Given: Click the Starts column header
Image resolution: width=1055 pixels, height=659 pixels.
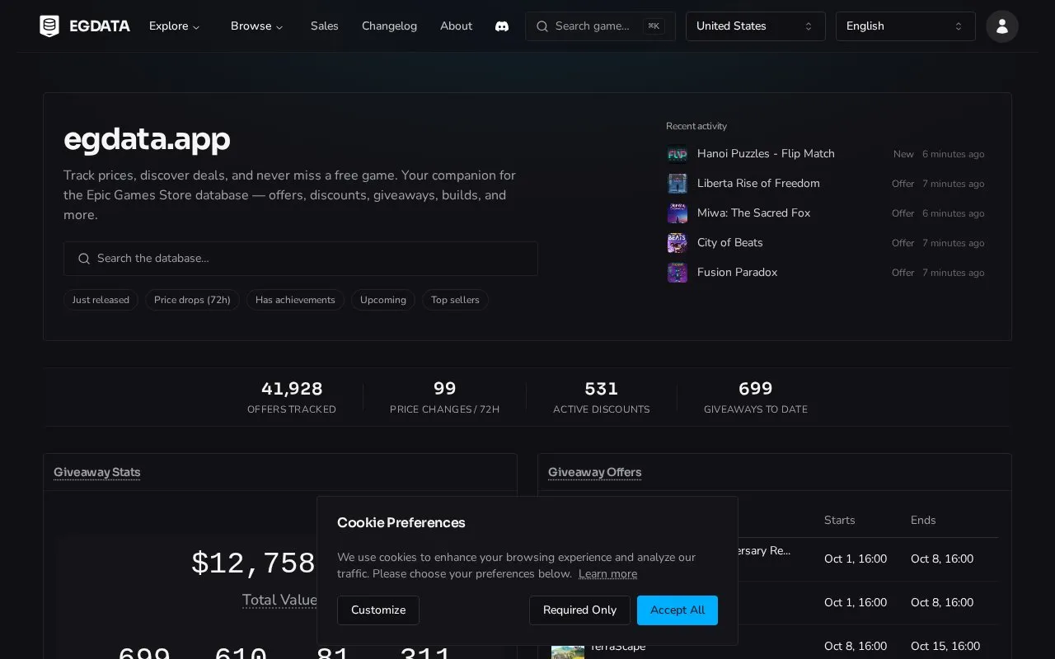Looking at the screenshot, I should pyautogui.click(x=840, y=521).
